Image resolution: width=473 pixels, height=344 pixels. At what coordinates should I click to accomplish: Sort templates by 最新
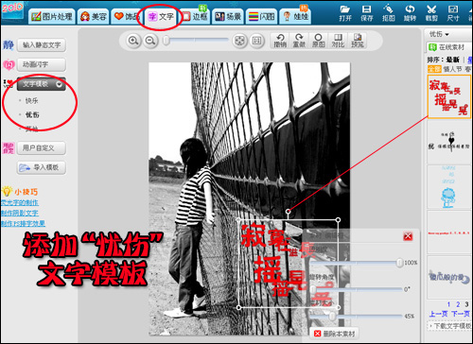pyautogui.click(x=452, y=60)
